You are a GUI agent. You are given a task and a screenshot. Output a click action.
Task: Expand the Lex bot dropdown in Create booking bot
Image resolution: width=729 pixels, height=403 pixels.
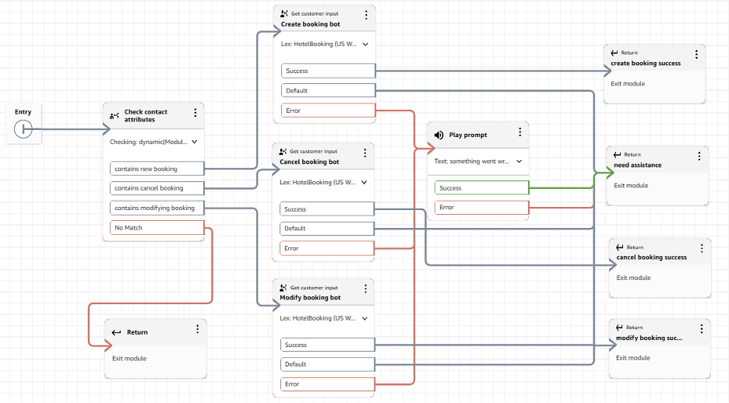click(365, 44)
